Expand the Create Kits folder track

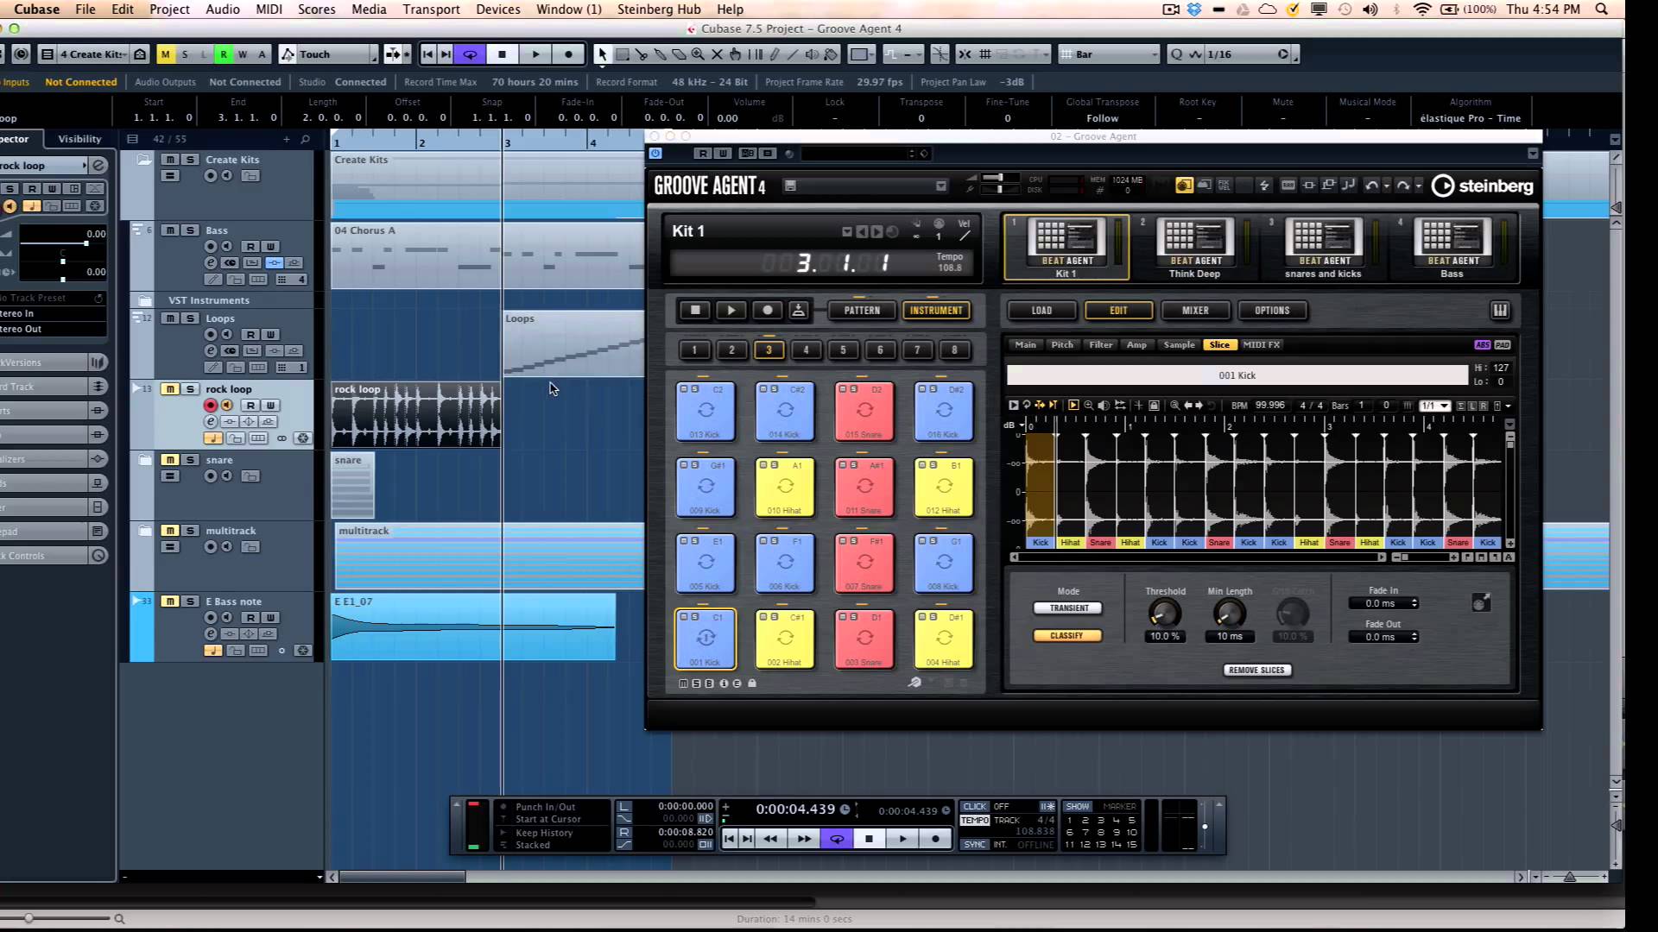pos(144,161)
